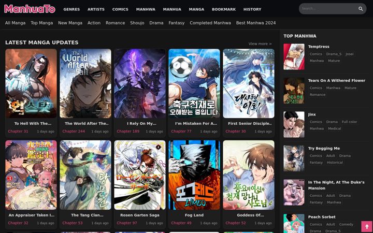The image size is (373, 233).
Task: Open I Rely On My... cover image
Action: [140, 83]
